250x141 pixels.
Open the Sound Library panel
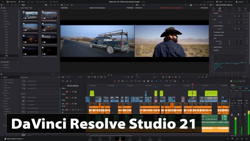(41, 2)
